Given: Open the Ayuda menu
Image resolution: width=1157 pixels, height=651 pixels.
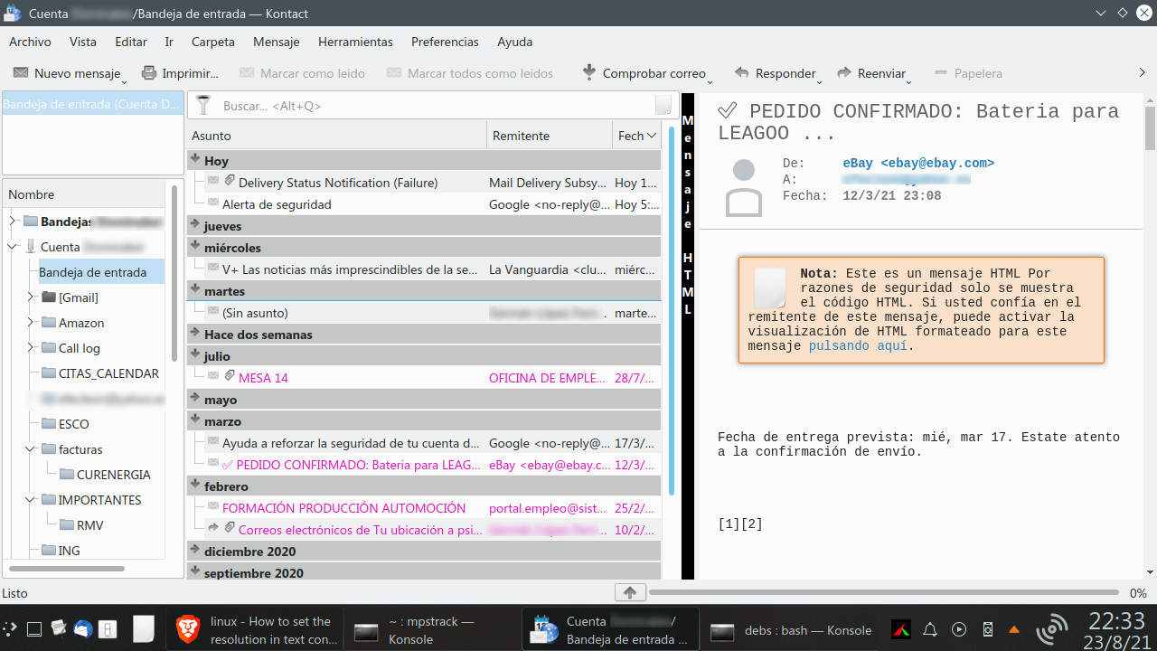Looking at the screenshot, I should (x=514, y=42).
